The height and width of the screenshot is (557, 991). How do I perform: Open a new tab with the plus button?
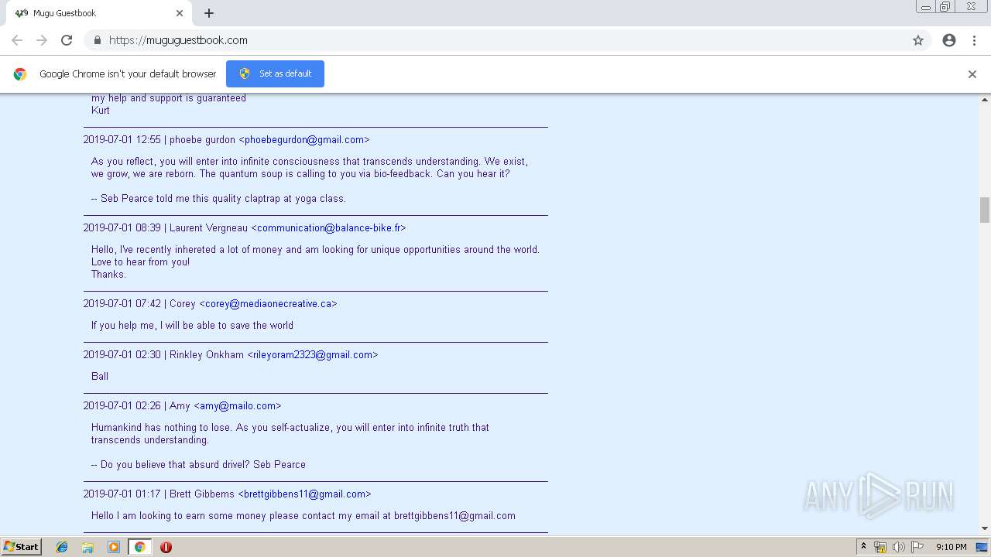(209, 13)
